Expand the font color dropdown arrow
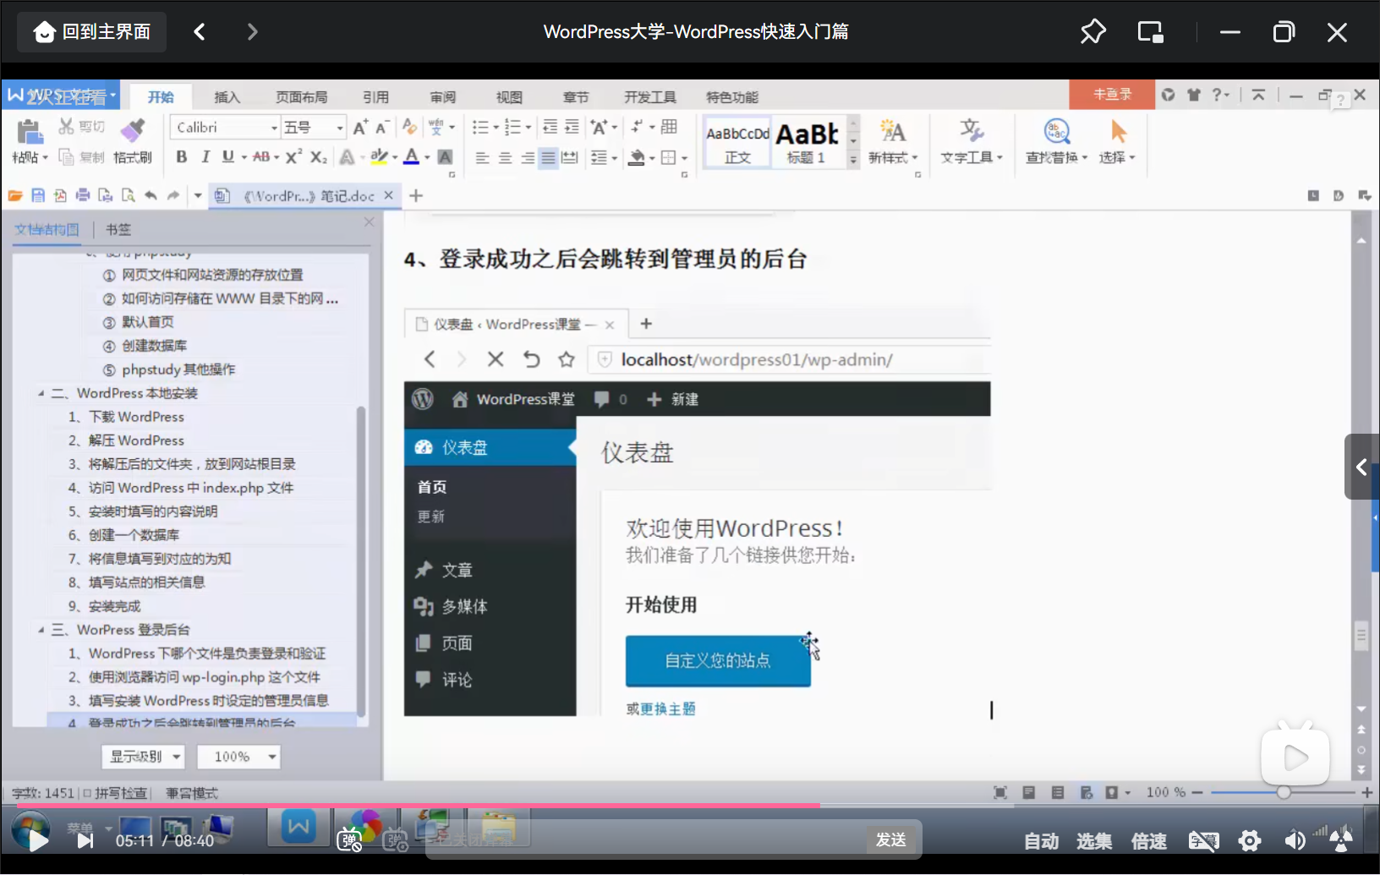Image resolution: width=1380 pixels, height=875 pixels. (427, 157)
